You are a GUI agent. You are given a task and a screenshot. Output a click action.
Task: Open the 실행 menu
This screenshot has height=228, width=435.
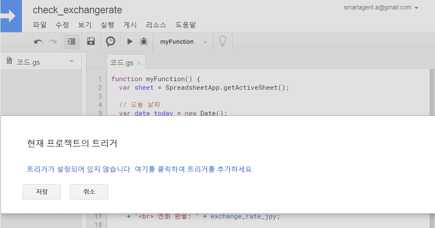(107, 25)
